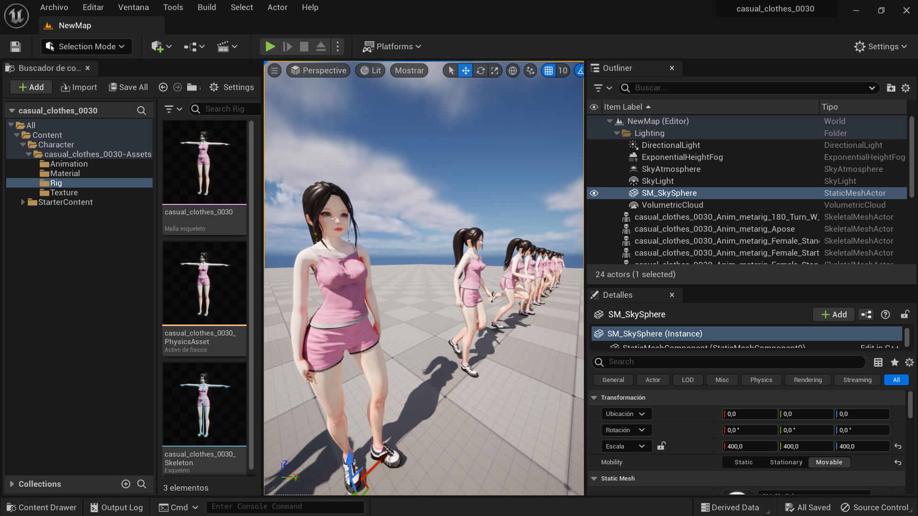Image resolution: width=918 pixels, height=516 pixels.
Task: Click the select (cursor) tool in viewport
Action: tap(451, 71)
